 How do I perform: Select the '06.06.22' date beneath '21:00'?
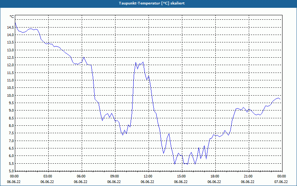248,182
